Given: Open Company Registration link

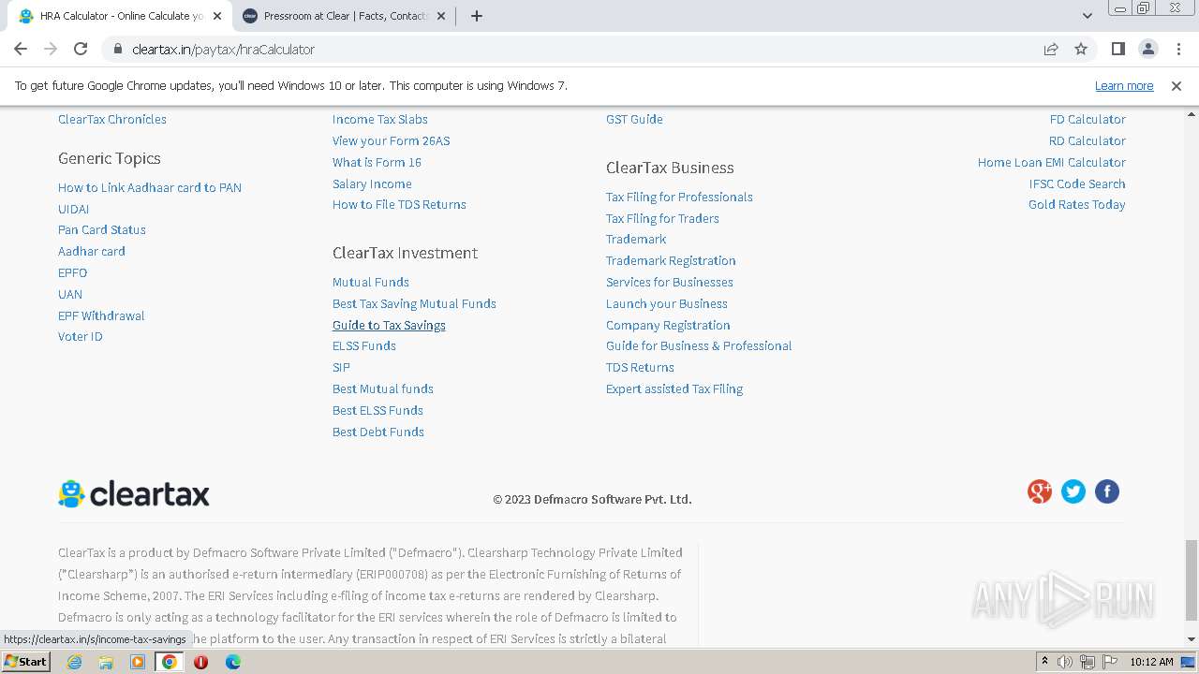Looking at the screenshot, I should (668, 325).
